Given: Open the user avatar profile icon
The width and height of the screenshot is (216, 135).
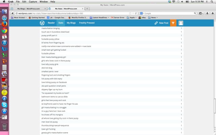Looking at the screenshot, I should click(x=181, y=23).
